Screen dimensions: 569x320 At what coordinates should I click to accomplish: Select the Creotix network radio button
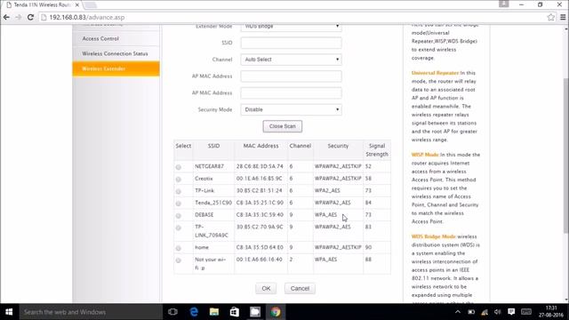pyautogui.click(x=178, y=180)
